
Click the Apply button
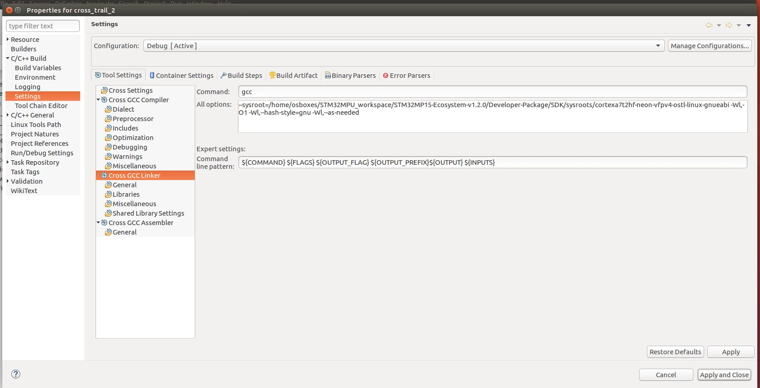point(731,352)
